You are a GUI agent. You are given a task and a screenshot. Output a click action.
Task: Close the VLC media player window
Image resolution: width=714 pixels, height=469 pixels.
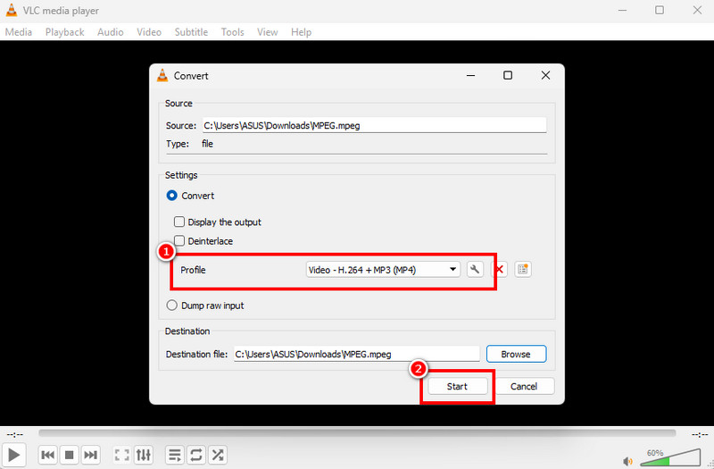point(697,10)
